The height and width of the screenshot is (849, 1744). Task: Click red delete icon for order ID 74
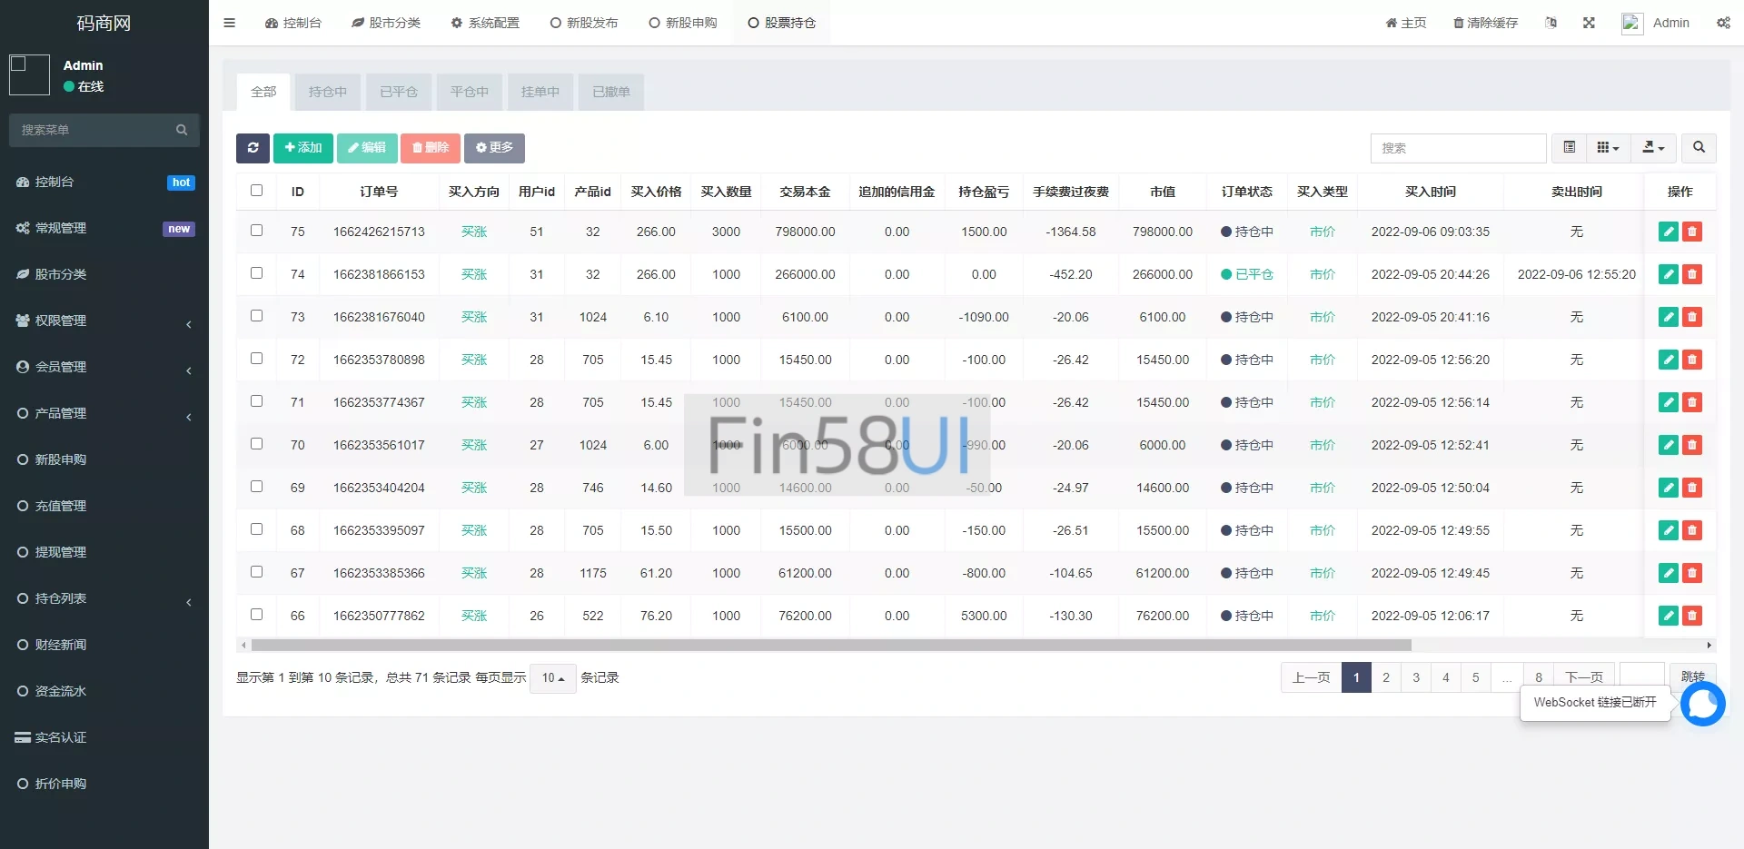(1691, 274)
